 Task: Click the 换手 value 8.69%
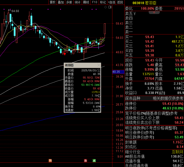coord(149,84)
